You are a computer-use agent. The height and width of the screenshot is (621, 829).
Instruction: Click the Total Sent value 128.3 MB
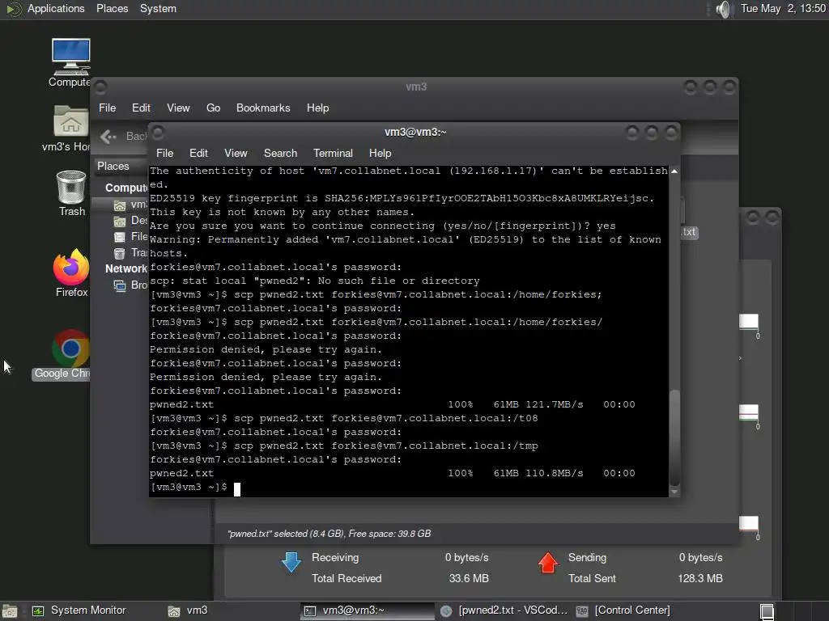[x=700, y=579]
